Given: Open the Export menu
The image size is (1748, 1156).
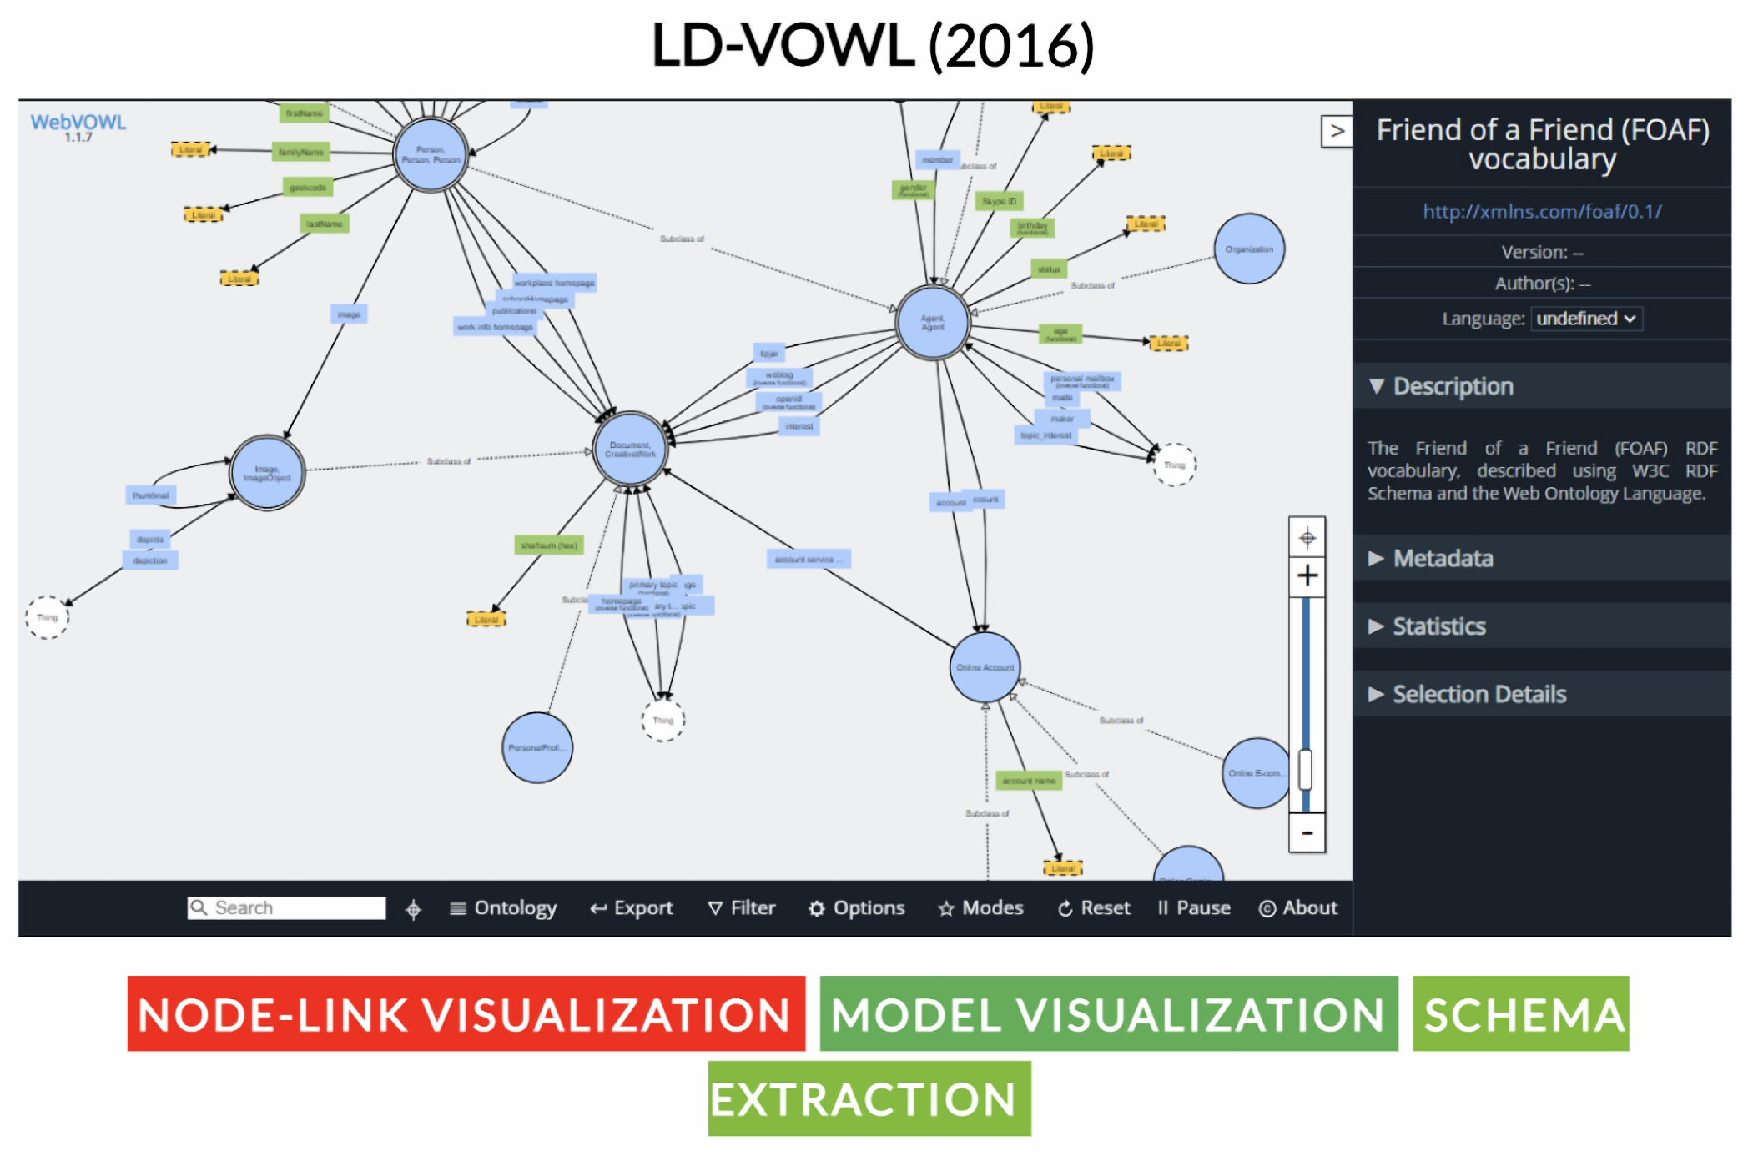Looking at the screenshot, I should pos(632,908).
